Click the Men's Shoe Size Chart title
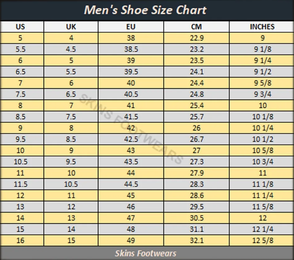The height and width of the screenshot is (260, 294). (145, 10)
